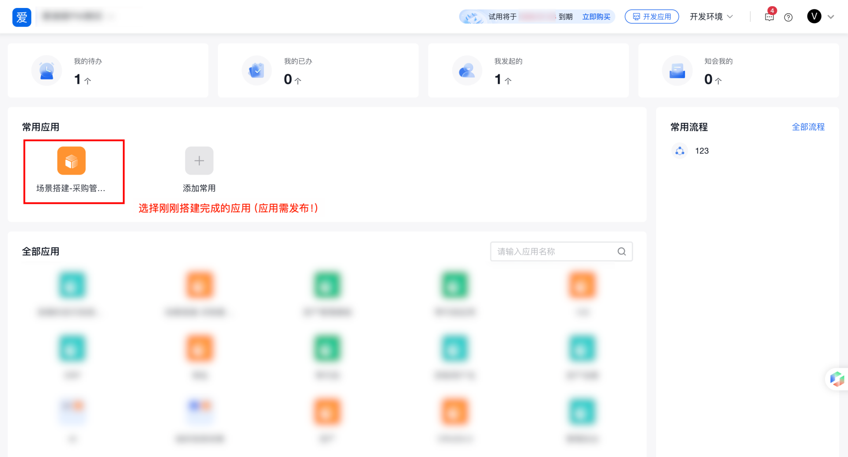The image size is (848, 457).
Task: Open the notifications message icon
Action: coord(769,17)
